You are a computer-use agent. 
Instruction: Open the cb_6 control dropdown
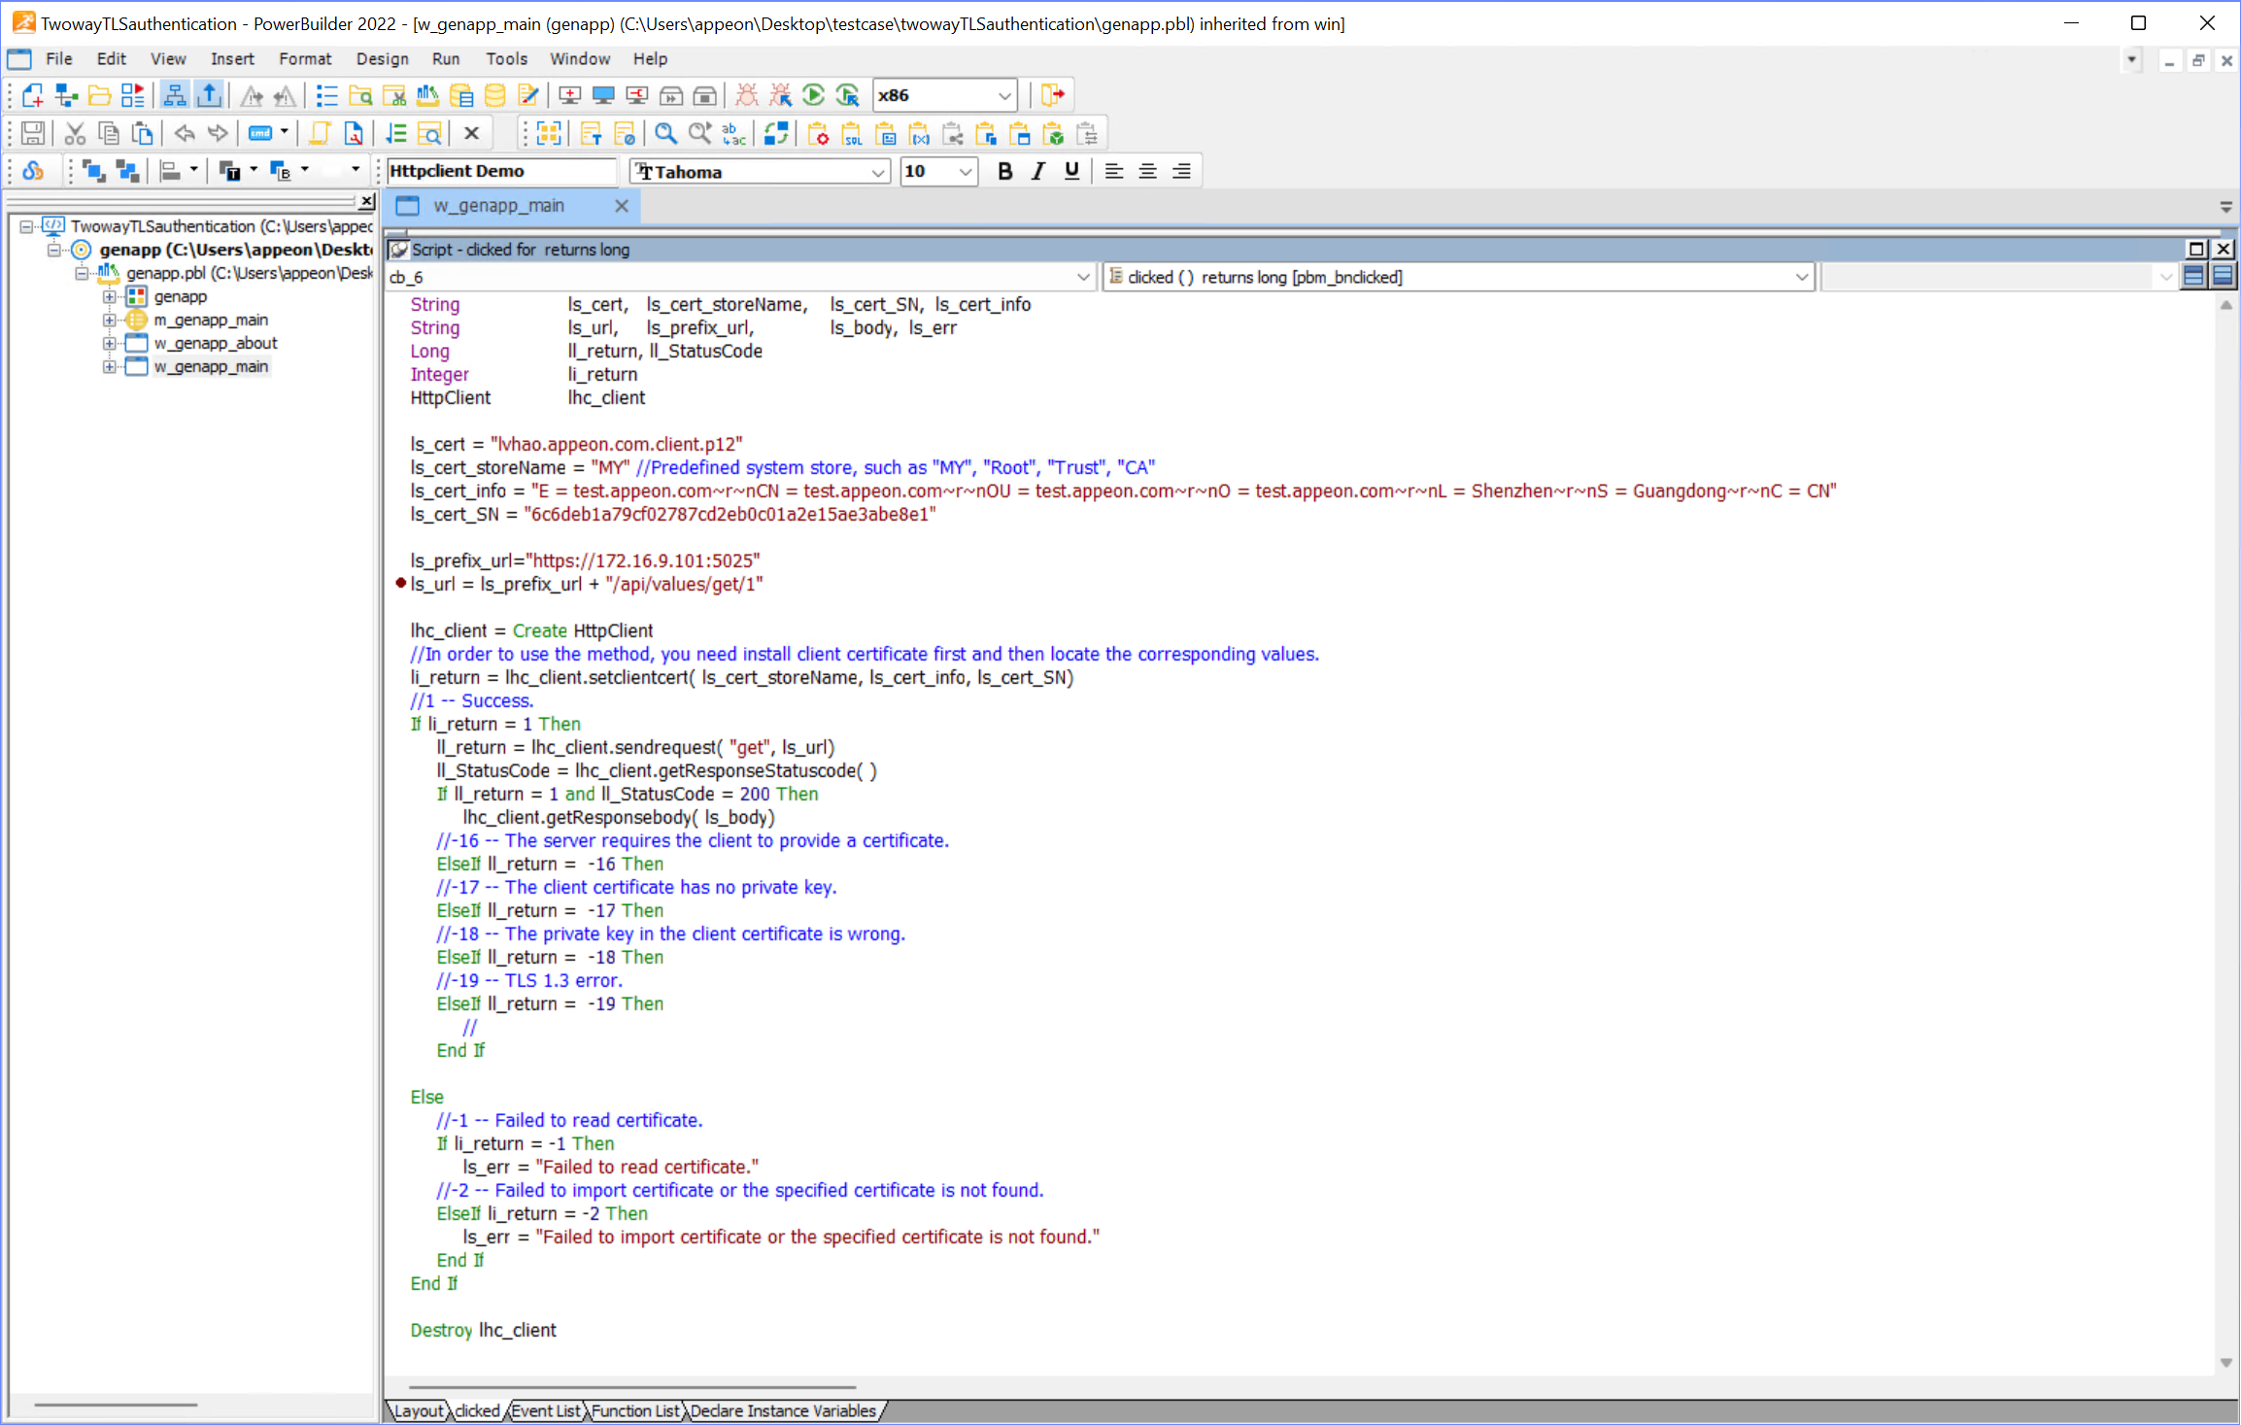[1083, 277]
